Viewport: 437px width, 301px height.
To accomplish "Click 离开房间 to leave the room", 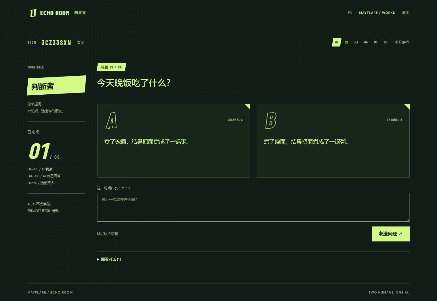I will (402, 42).
